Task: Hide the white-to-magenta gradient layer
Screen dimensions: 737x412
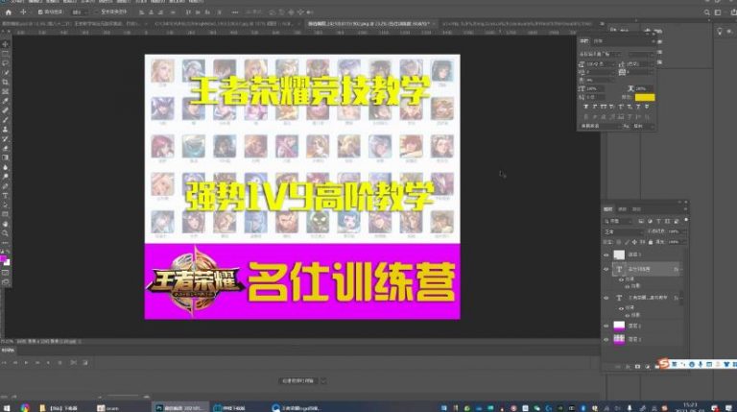Action: [606, 326]
